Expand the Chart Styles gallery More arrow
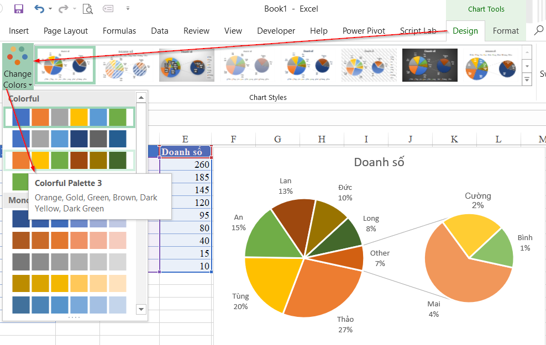The width and height of the screenshot is (546, 345). (x=527, y=80)
